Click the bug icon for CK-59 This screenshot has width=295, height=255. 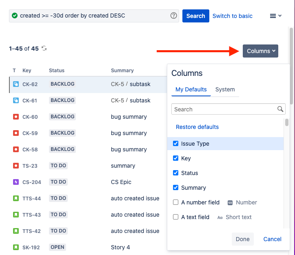tap(16, 133)
